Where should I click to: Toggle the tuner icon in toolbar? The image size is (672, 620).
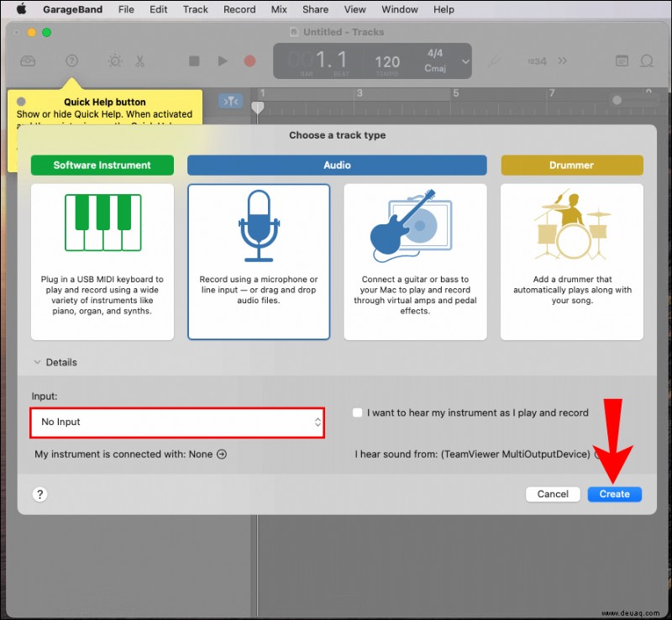(494, 60)
